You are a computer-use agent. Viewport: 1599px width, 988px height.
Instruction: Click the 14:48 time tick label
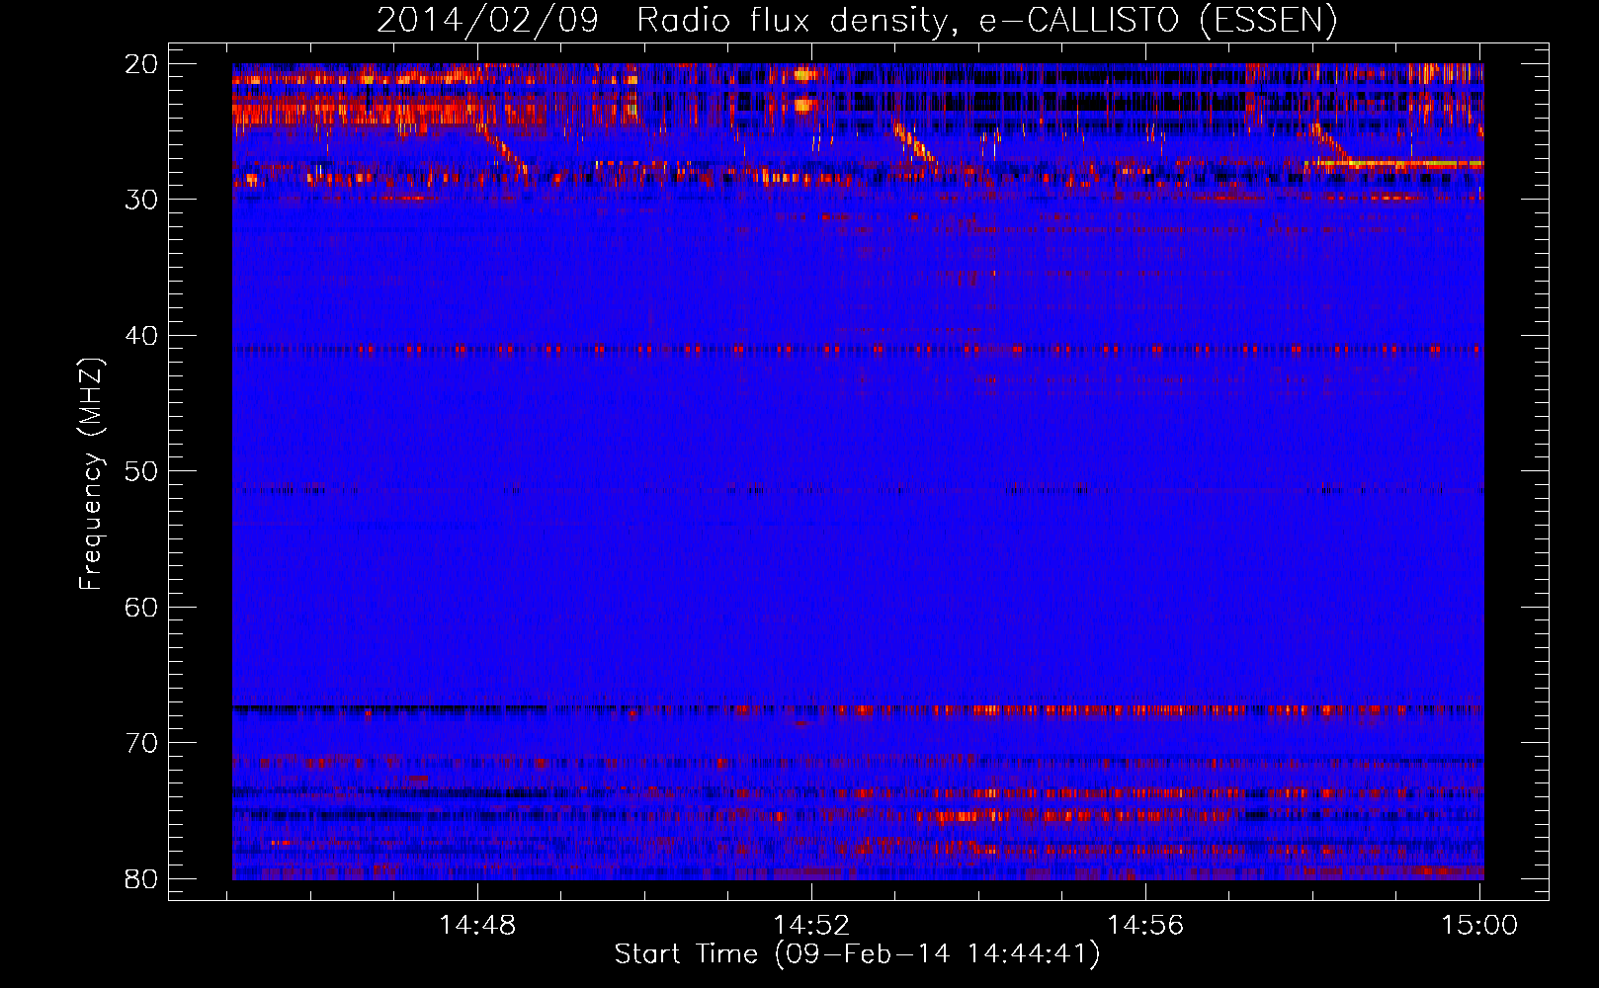(x=477, y=926)
